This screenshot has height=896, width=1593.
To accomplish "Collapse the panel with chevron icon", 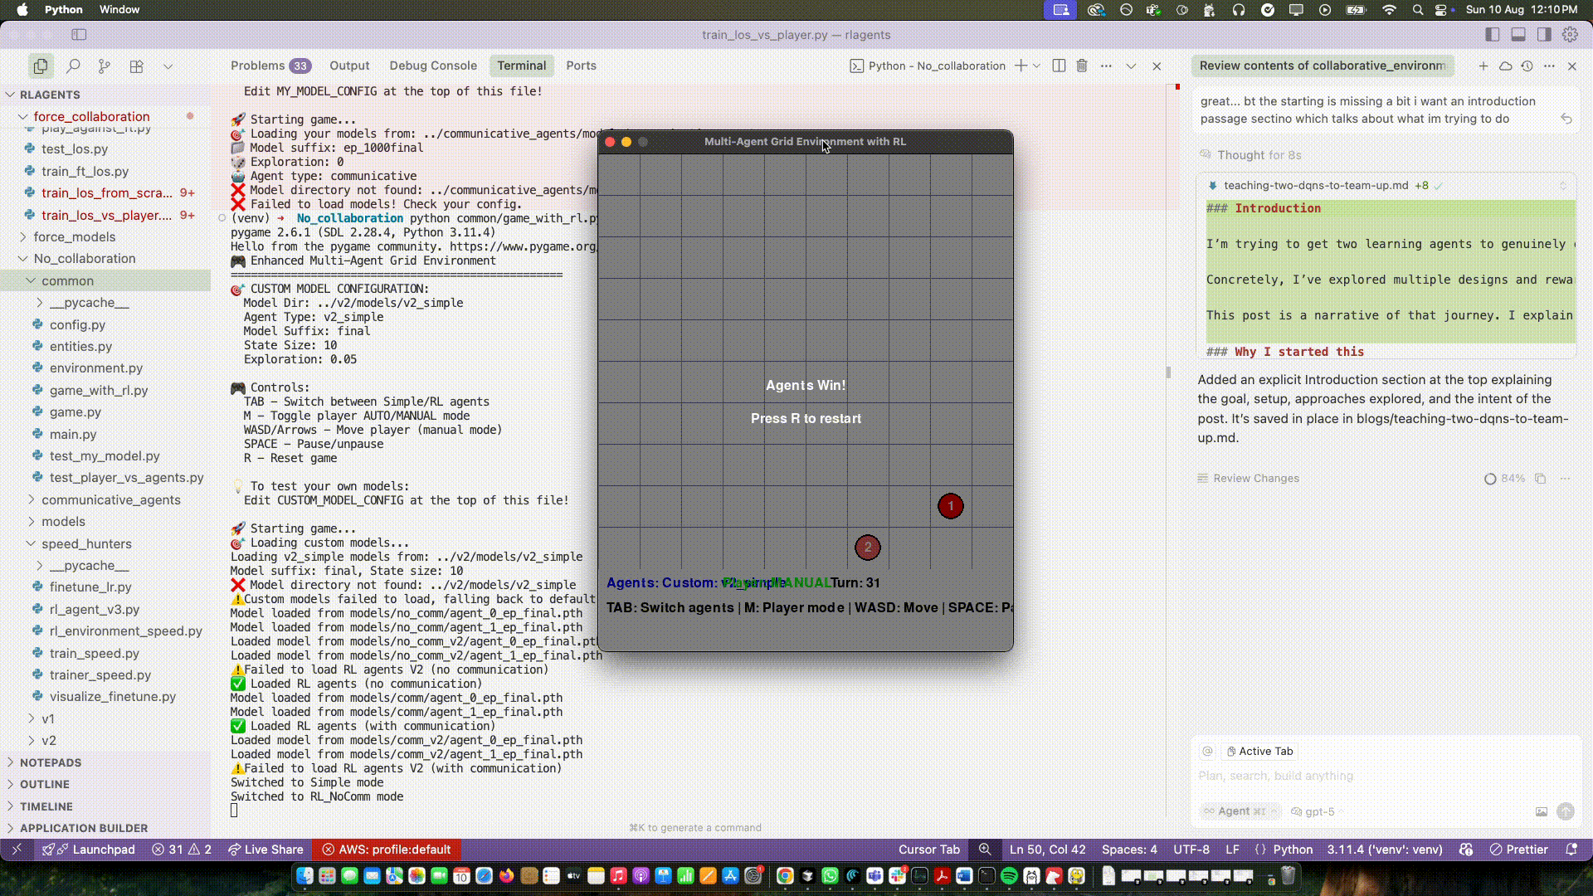I will coord(1131,66).
